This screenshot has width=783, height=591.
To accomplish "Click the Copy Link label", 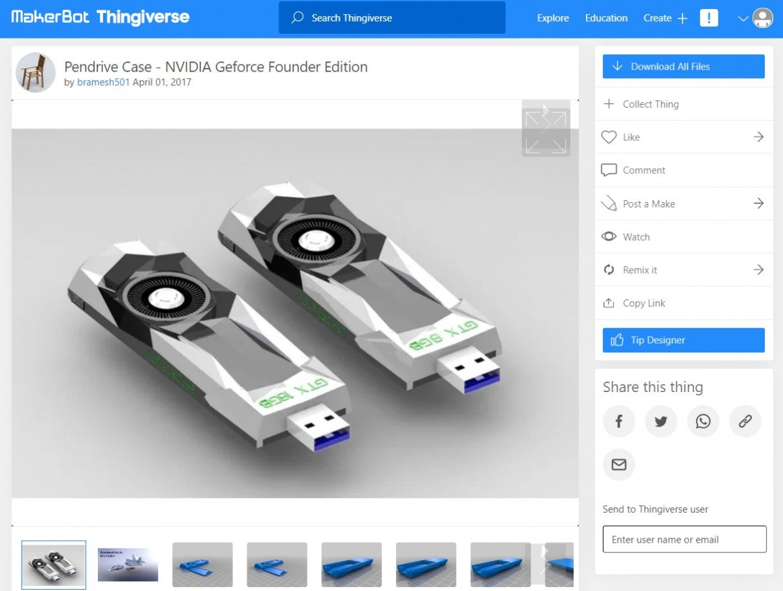I will (644, 303).
